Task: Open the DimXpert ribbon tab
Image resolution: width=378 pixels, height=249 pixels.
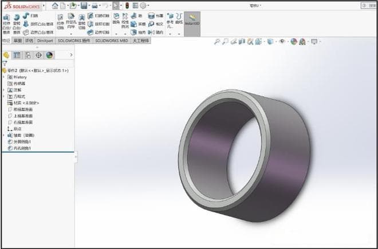Action: pyautogui.click(x=45, y=41)
